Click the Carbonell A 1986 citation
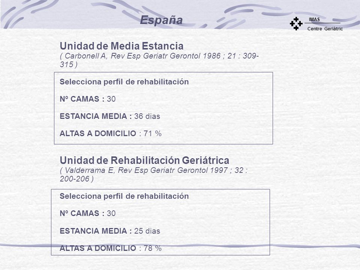 point(159,60)
